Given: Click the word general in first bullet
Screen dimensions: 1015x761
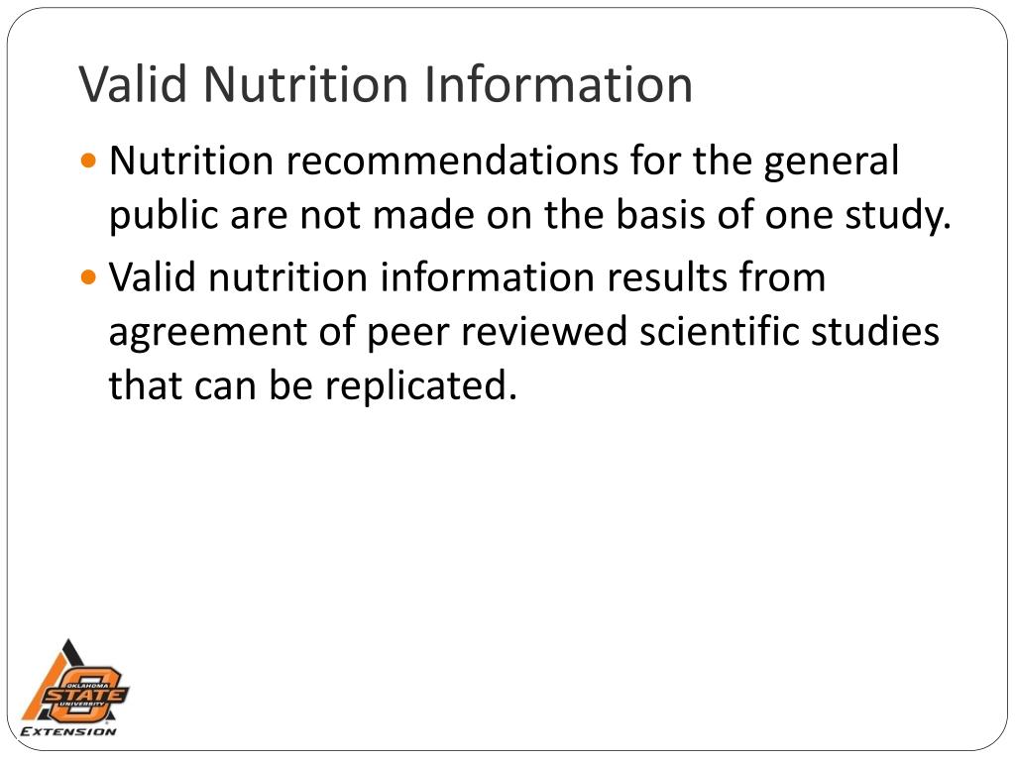Looking at the screenshot, I should pos(832,162).
